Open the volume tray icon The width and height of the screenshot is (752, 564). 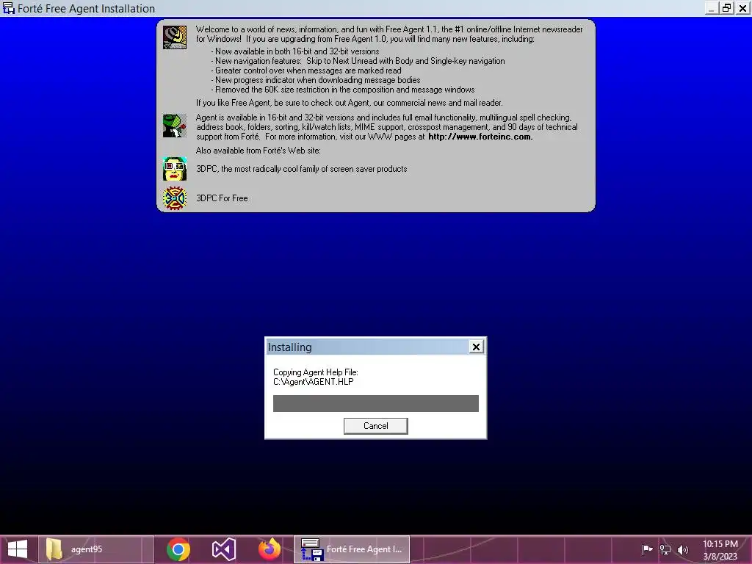pyautogui.click(x=683, y=549)
